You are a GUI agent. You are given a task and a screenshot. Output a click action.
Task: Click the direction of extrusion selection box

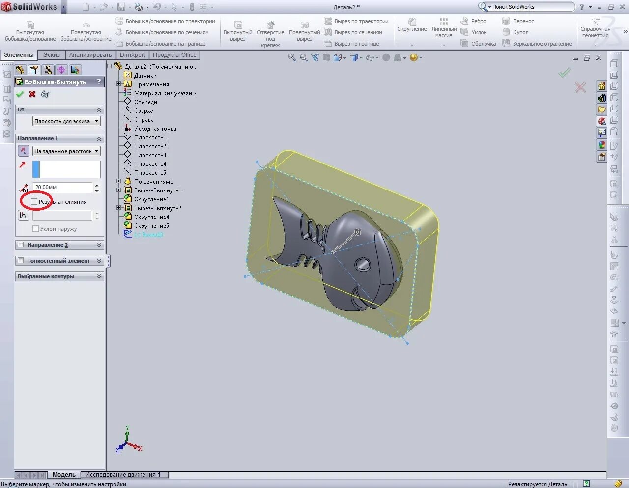pyautogui.click(x=66, y=169)
